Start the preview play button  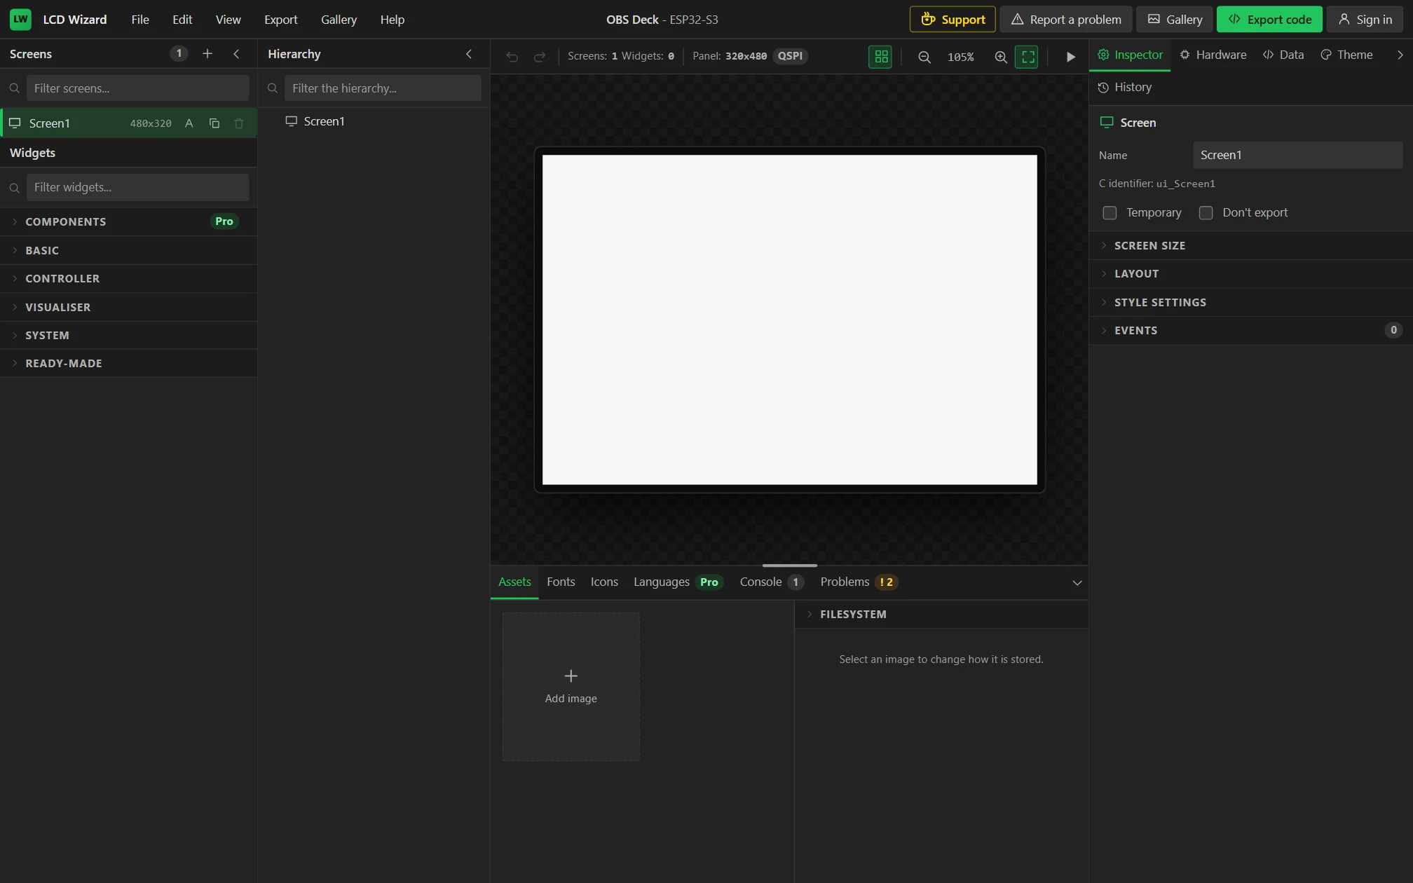pos(1070,57)
